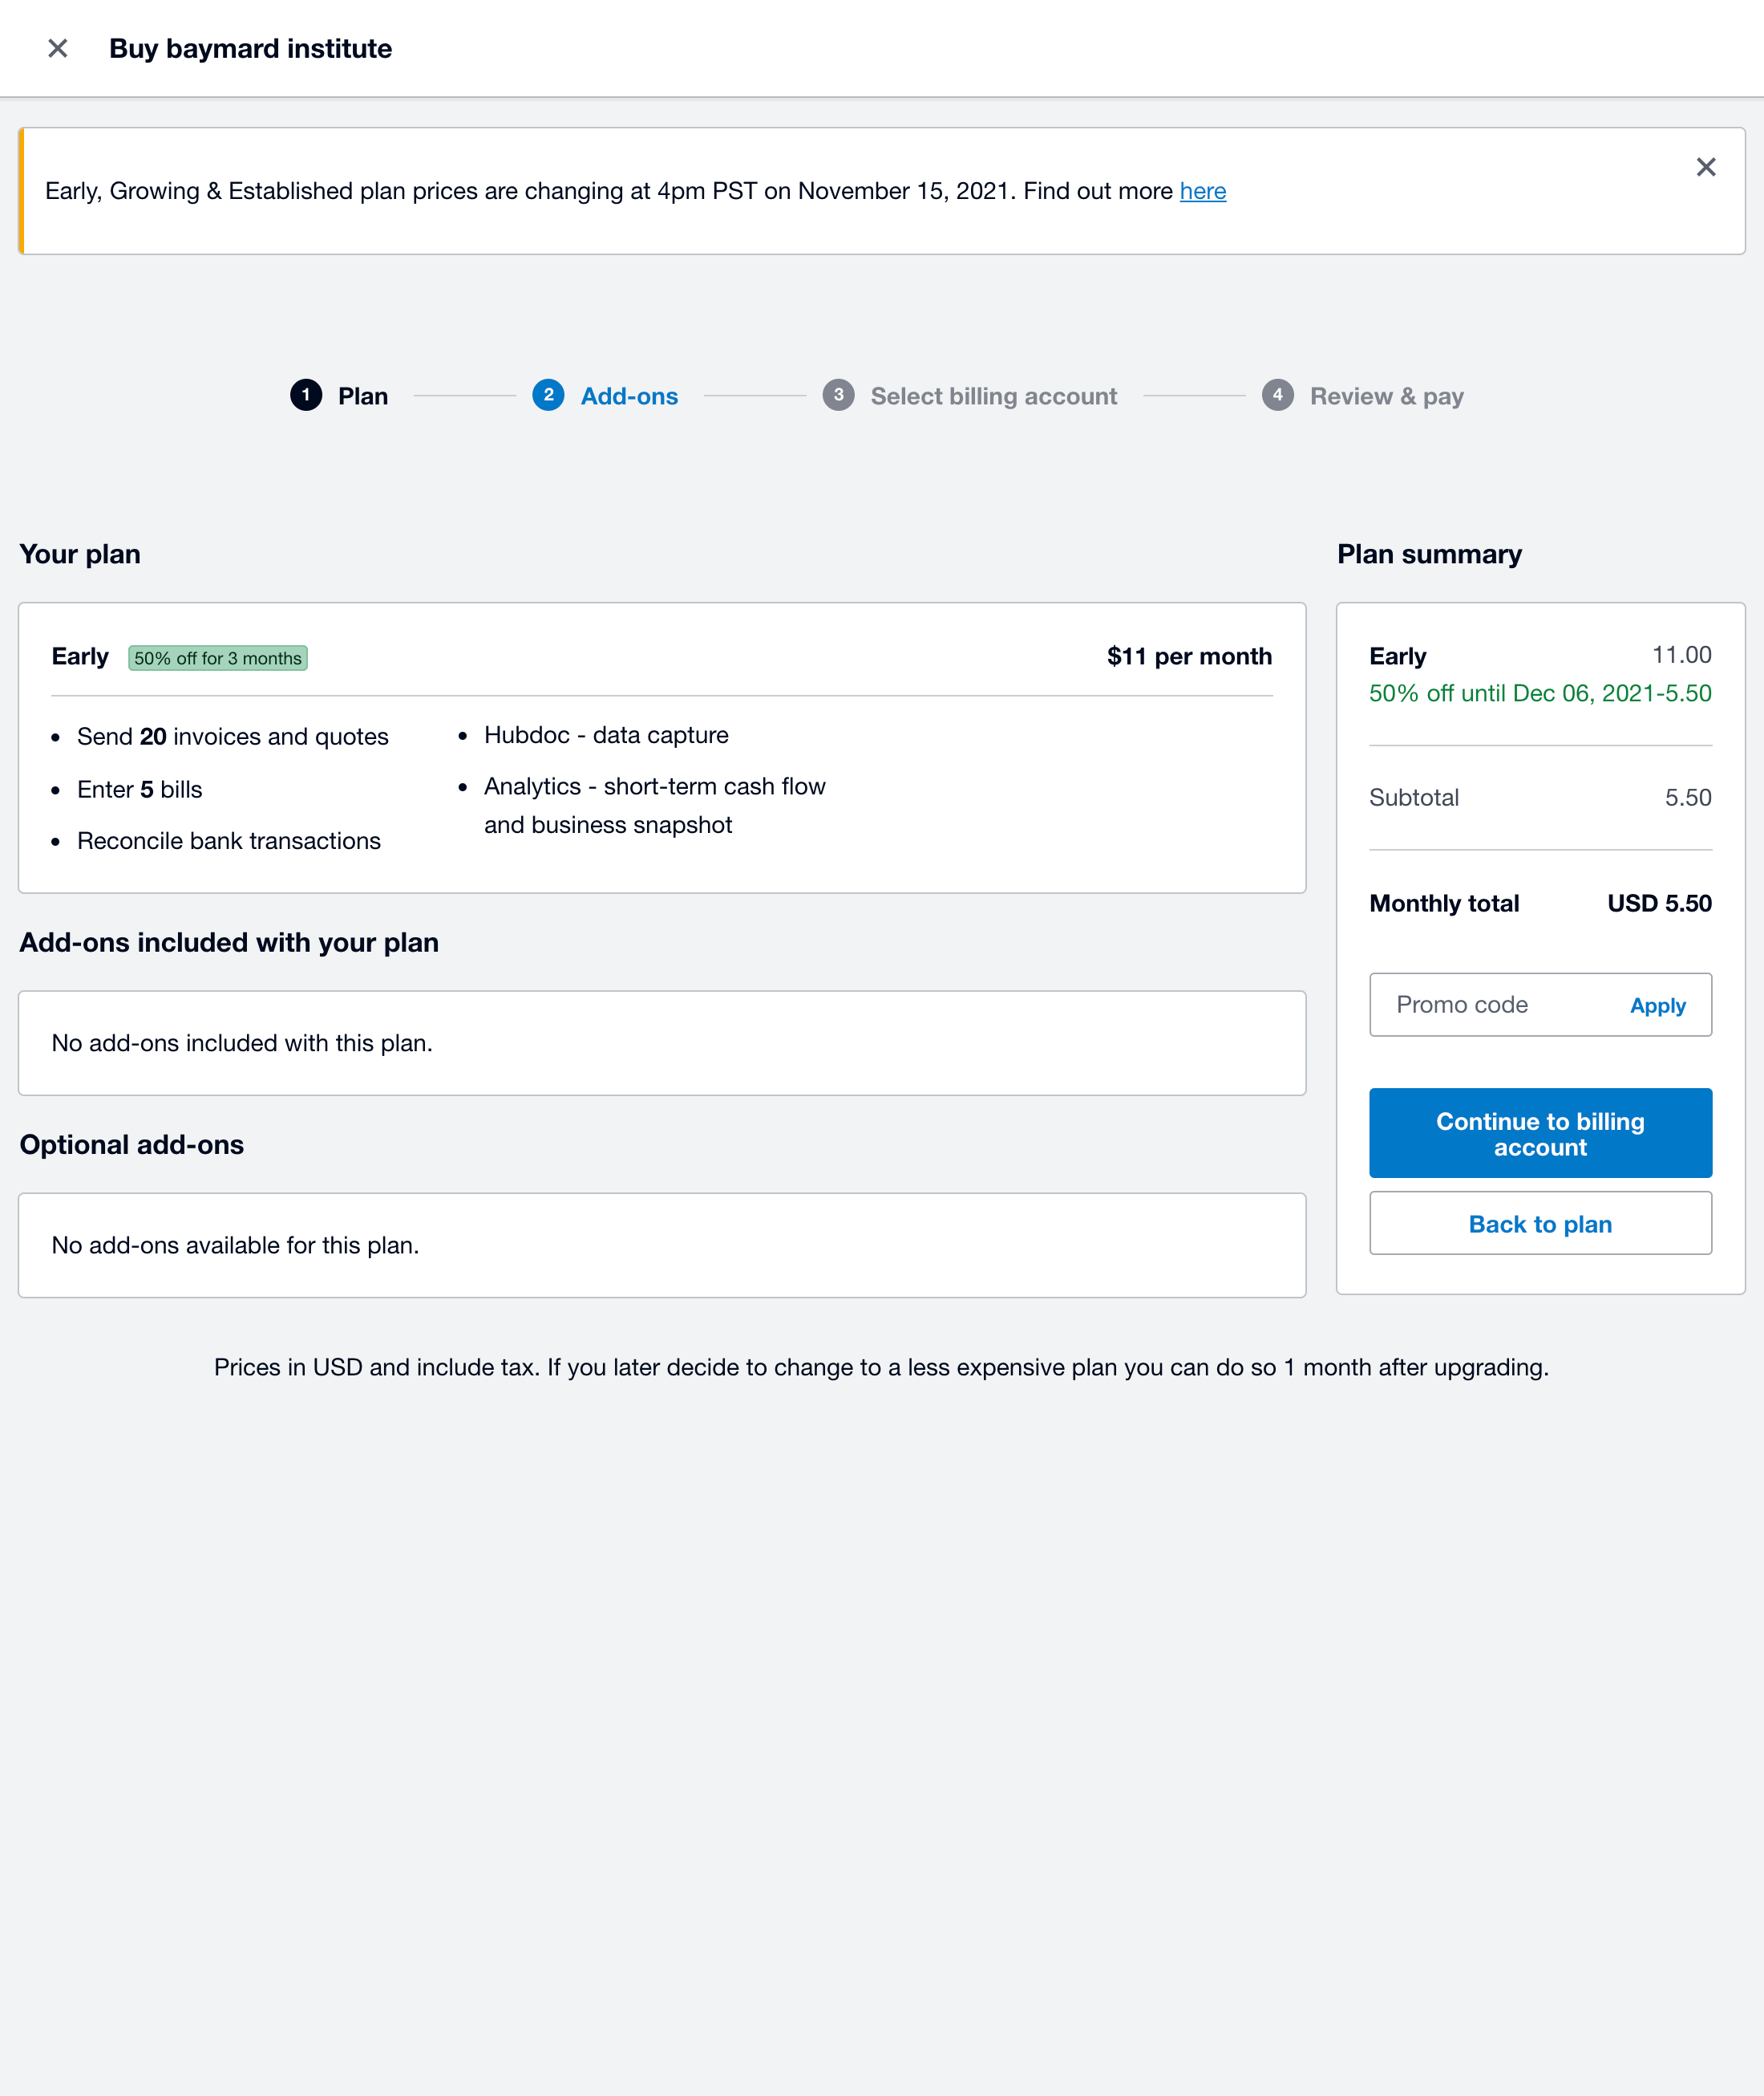Screen dimensions: 1764x2096
Task: Click the step 2 Add-ons circle indicator
Action: [x=548, y=396]
